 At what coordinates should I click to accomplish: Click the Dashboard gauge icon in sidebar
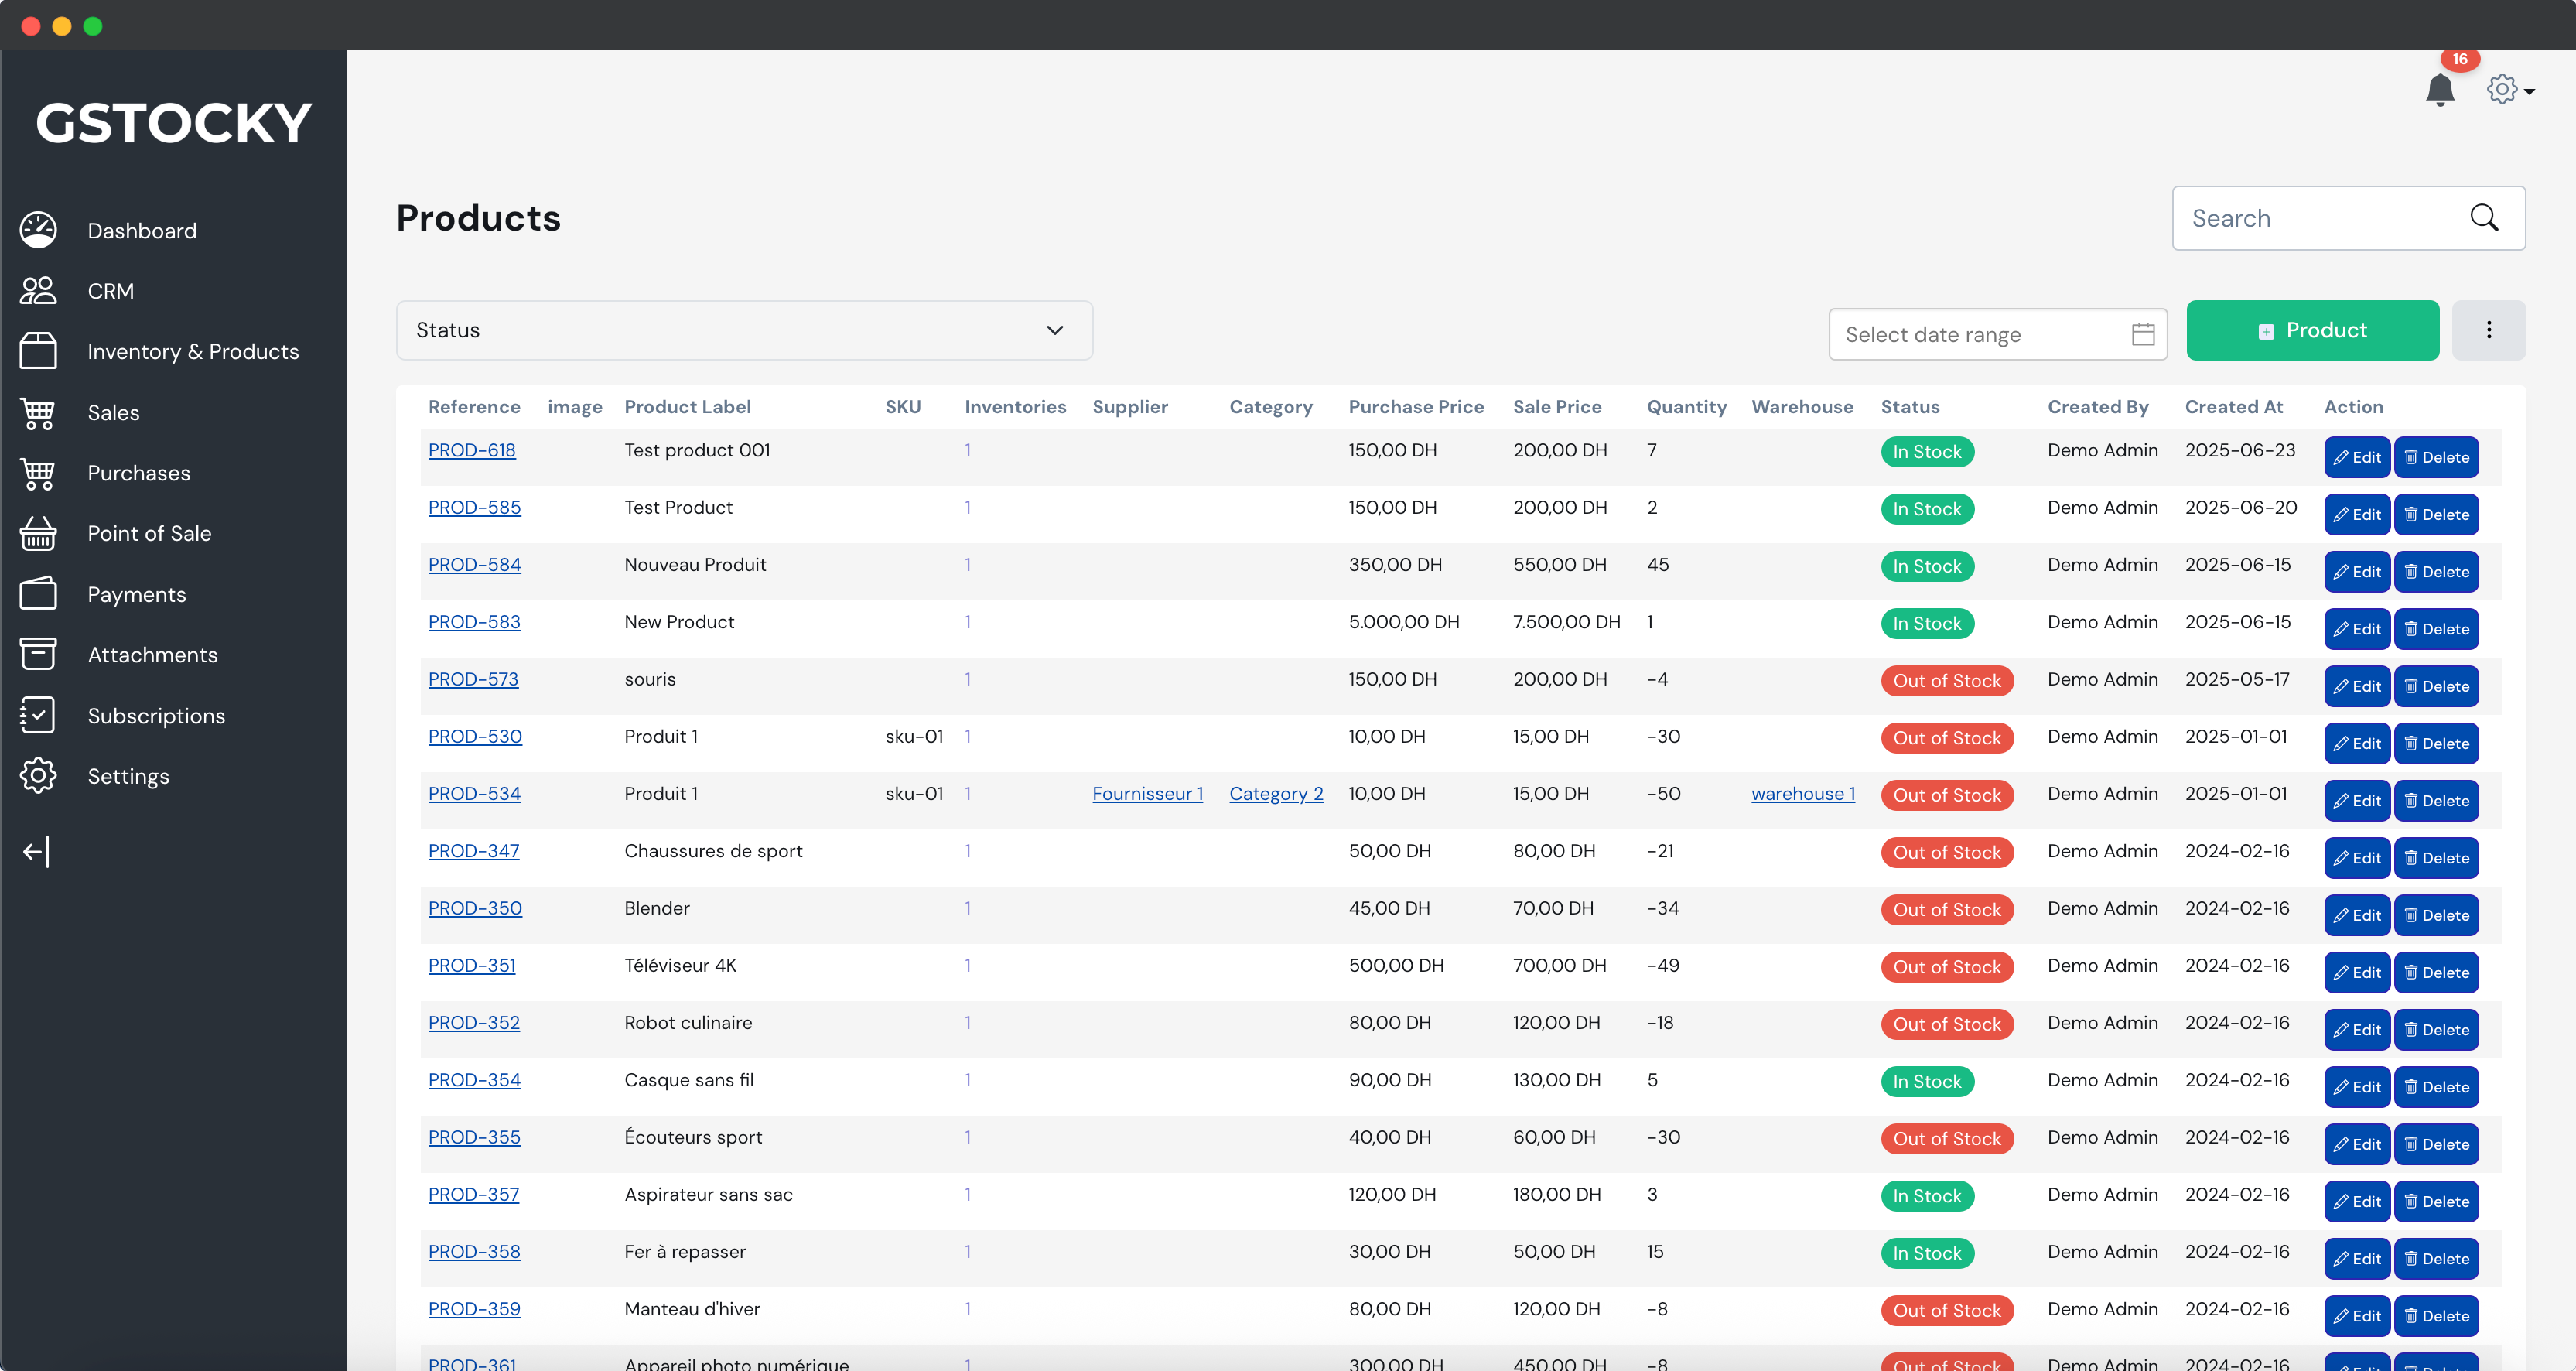tap(38, 230)
